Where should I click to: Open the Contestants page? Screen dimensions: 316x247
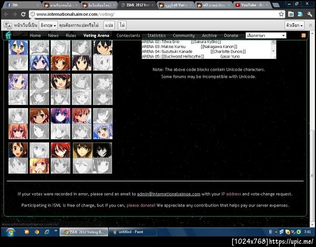point(128,35)
